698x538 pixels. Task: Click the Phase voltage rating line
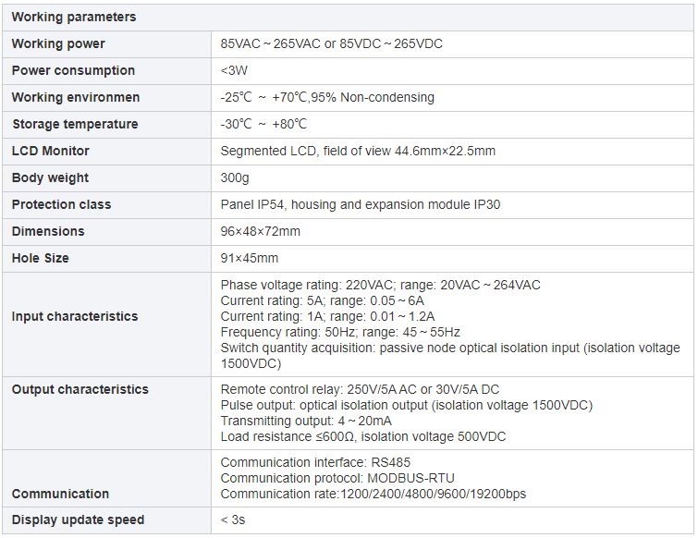pos(380,285)
